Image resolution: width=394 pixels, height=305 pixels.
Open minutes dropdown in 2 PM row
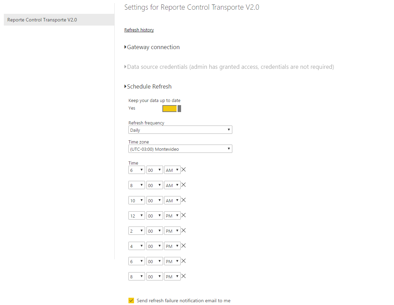154,231
